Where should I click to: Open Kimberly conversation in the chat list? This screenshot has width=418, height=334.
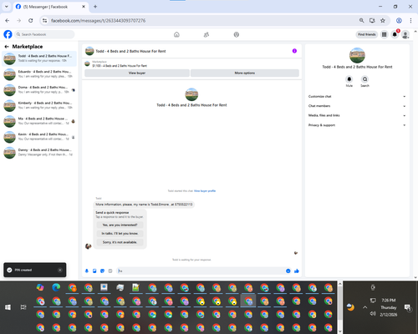[39, 105]
